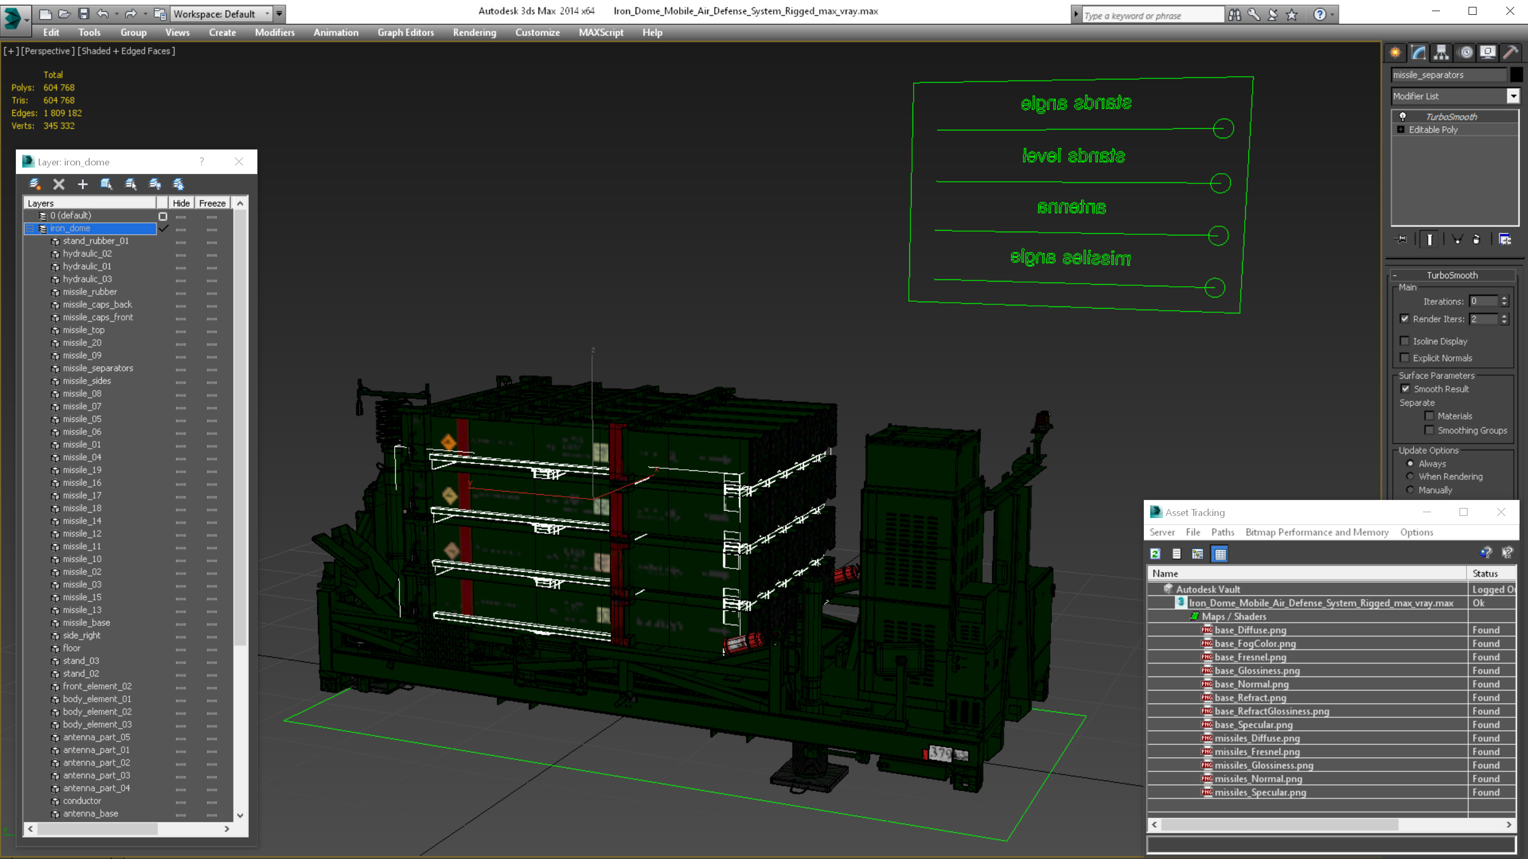Viewport: 1528px width, 859px height.
Task: Open the Utilities hammer panel tab
Action: point(1511,53)
